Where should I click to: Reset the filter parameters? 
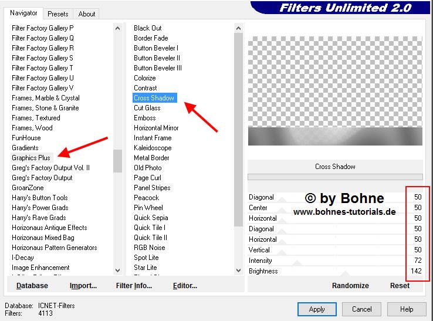point(400,286)
